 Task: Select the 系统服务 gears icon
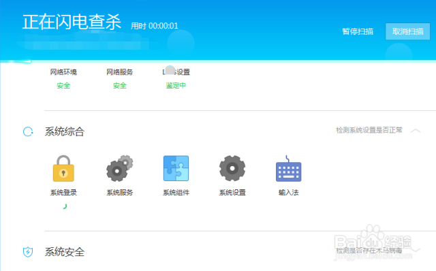pyautogui.click(x=120, y=168)
